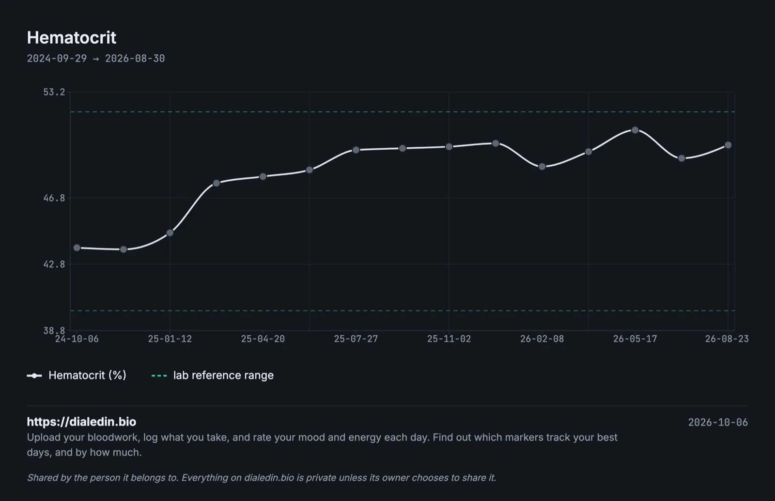Click the 53.2 y-axis label
775x501 pixels.
click(54, 92)
